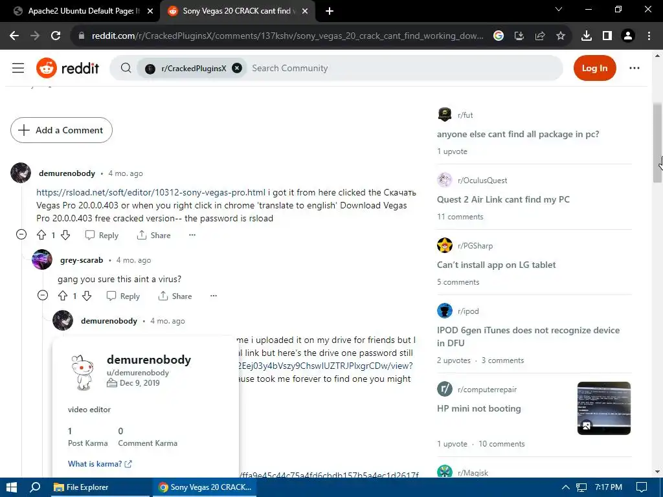The image size is (663, 497).
Task: Remove the r/CrackedPluginsX search filter chip
Action: pos(237,68)
